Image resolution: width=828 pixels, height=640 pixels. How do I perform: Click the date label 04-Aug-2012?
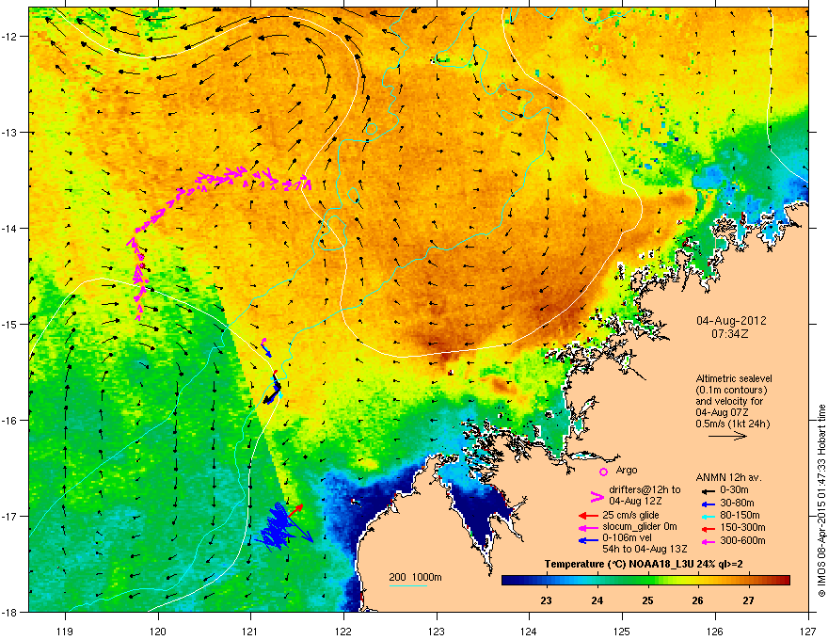(x=731, y=321)
